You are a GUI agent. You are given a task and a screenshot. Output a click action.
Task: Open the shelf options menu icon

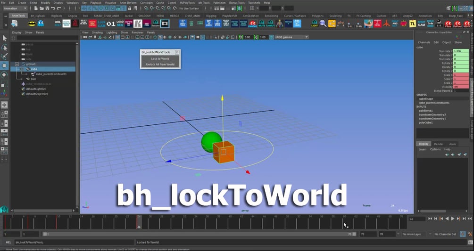tap(6, 25)
